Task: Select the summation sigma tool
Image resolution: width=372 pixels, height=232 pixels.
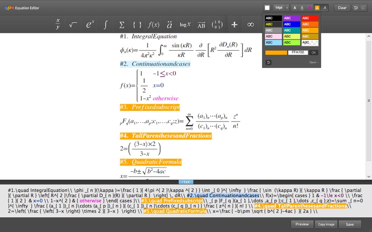Action: [x=122, y=24]
